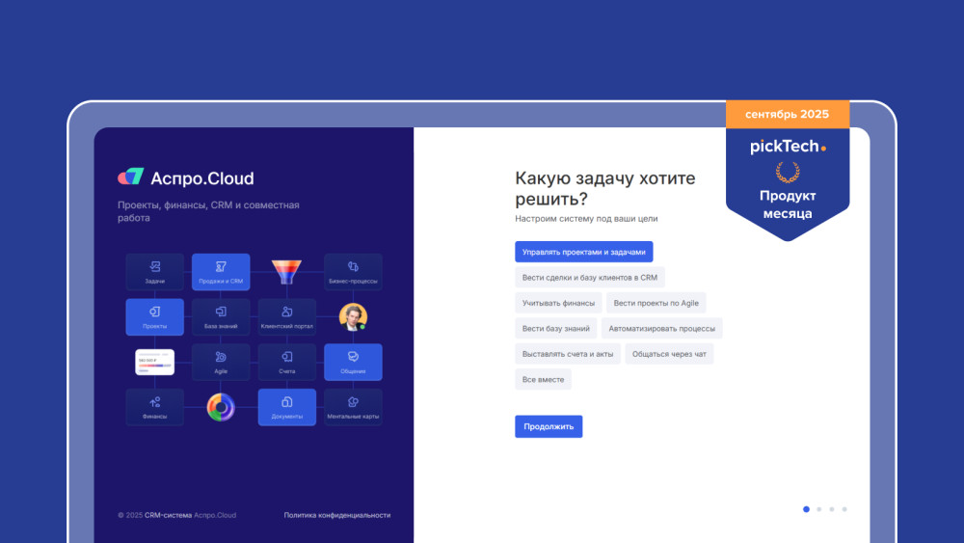The height and width of the screenshot is (543, 964).
Task: Jump to the fourth pagination dot
Action: [844, 509]
